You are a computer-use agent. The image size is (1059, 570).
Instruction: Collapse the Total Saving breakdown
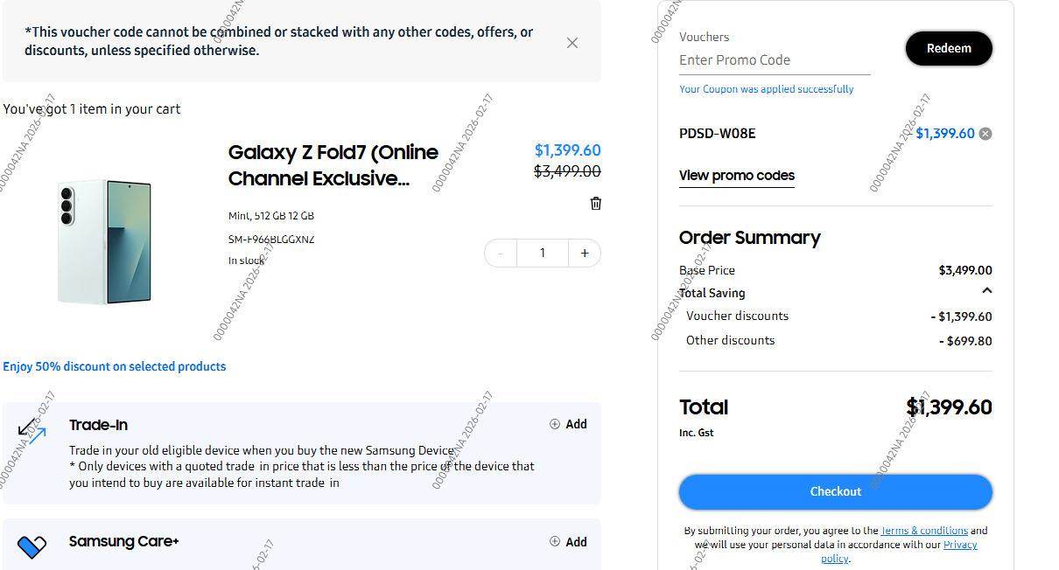point(986,291)
